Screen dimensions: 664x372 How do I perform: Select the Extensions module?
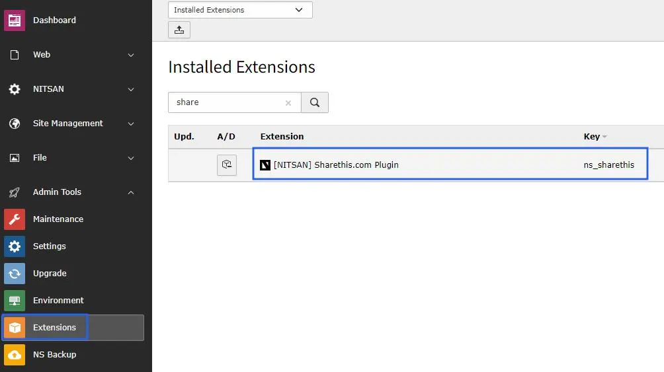73,328
